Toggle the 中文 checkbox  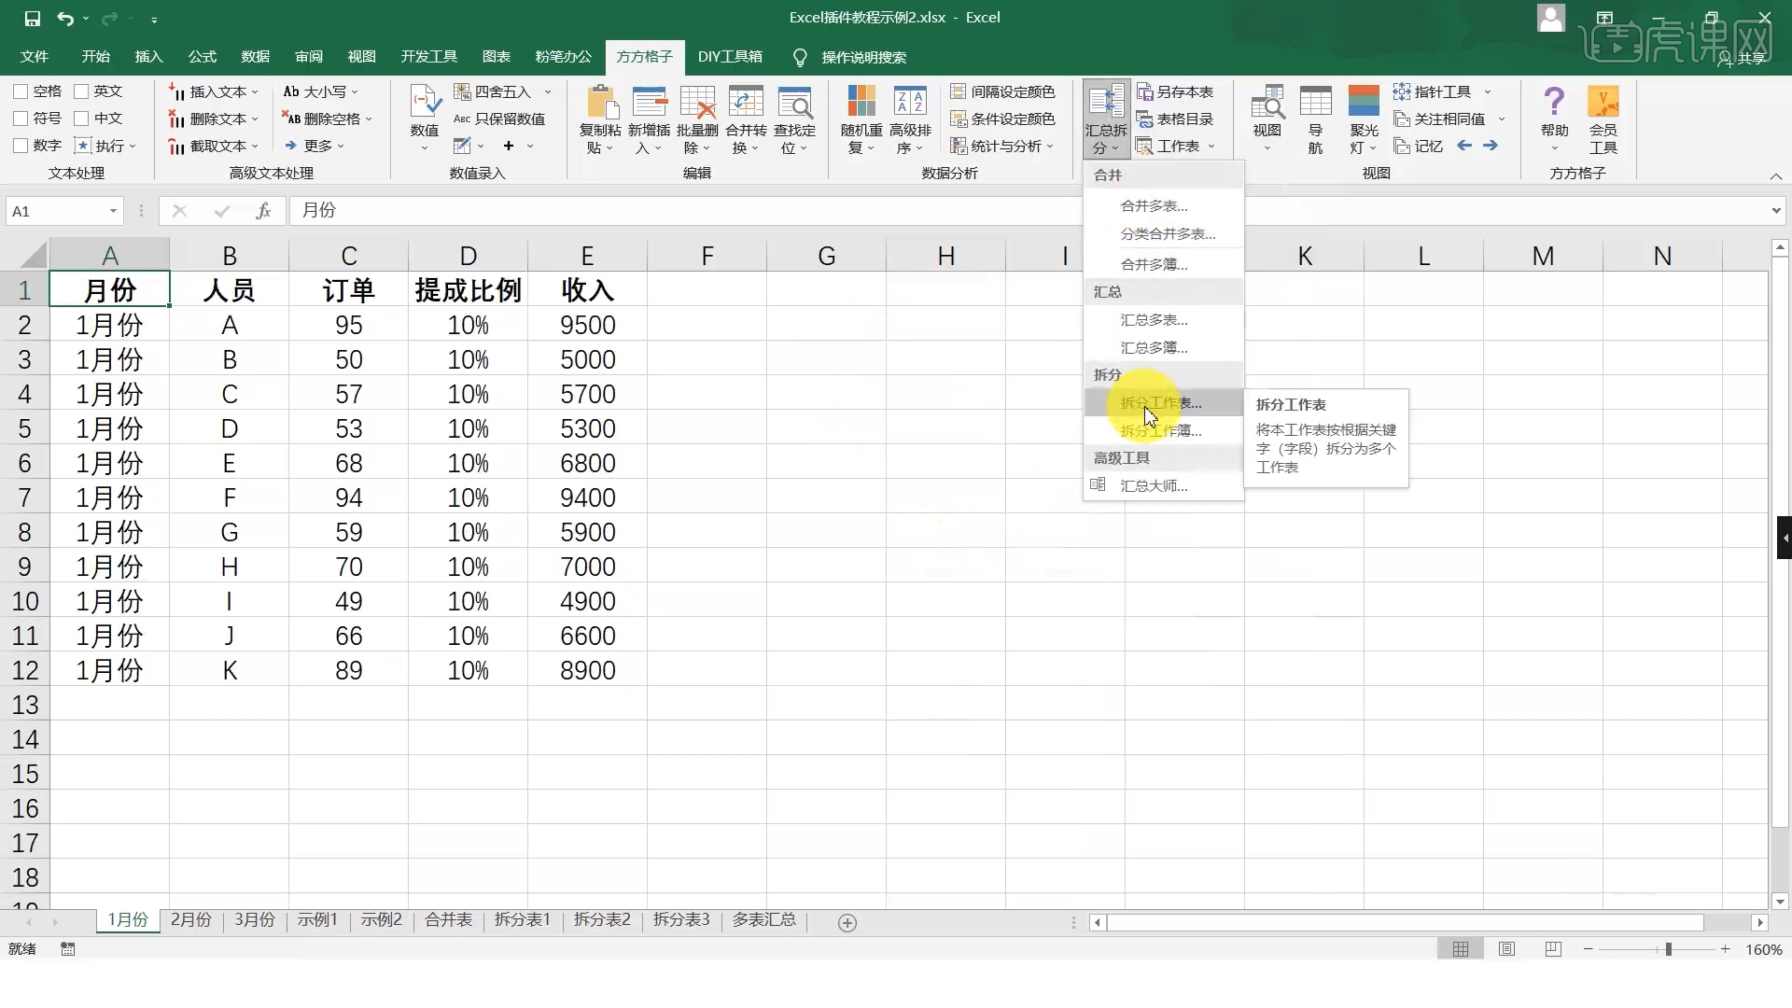click(81, 119)
